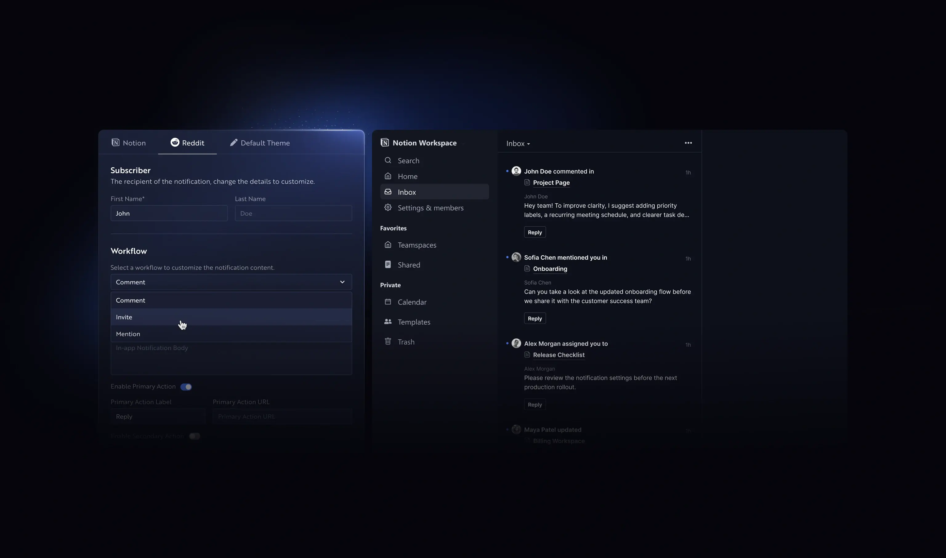Click Reply on Alex Morgan's assignment

point(535,405)
